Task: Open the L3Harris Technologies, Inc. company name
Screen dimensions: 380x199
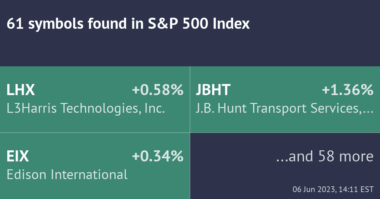Action: 86,109
